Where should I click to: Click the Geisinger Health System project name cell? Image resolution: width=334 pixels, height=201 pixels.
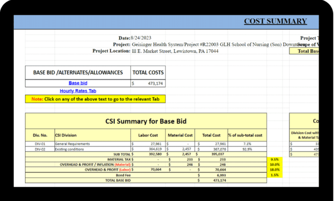(x=212, y=44)
